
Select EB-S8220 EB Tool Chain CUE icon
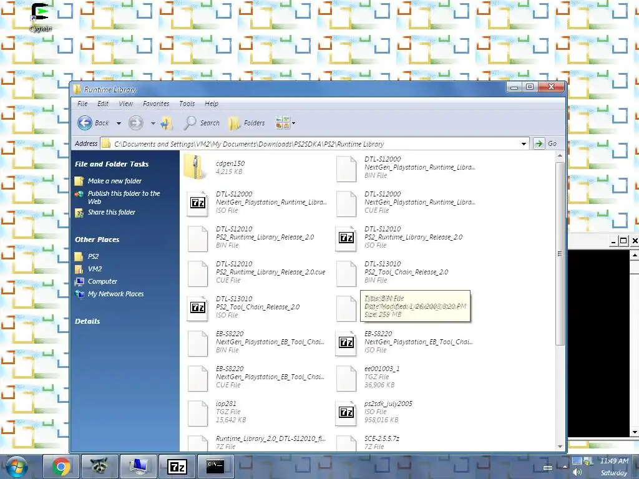[198, 378]
